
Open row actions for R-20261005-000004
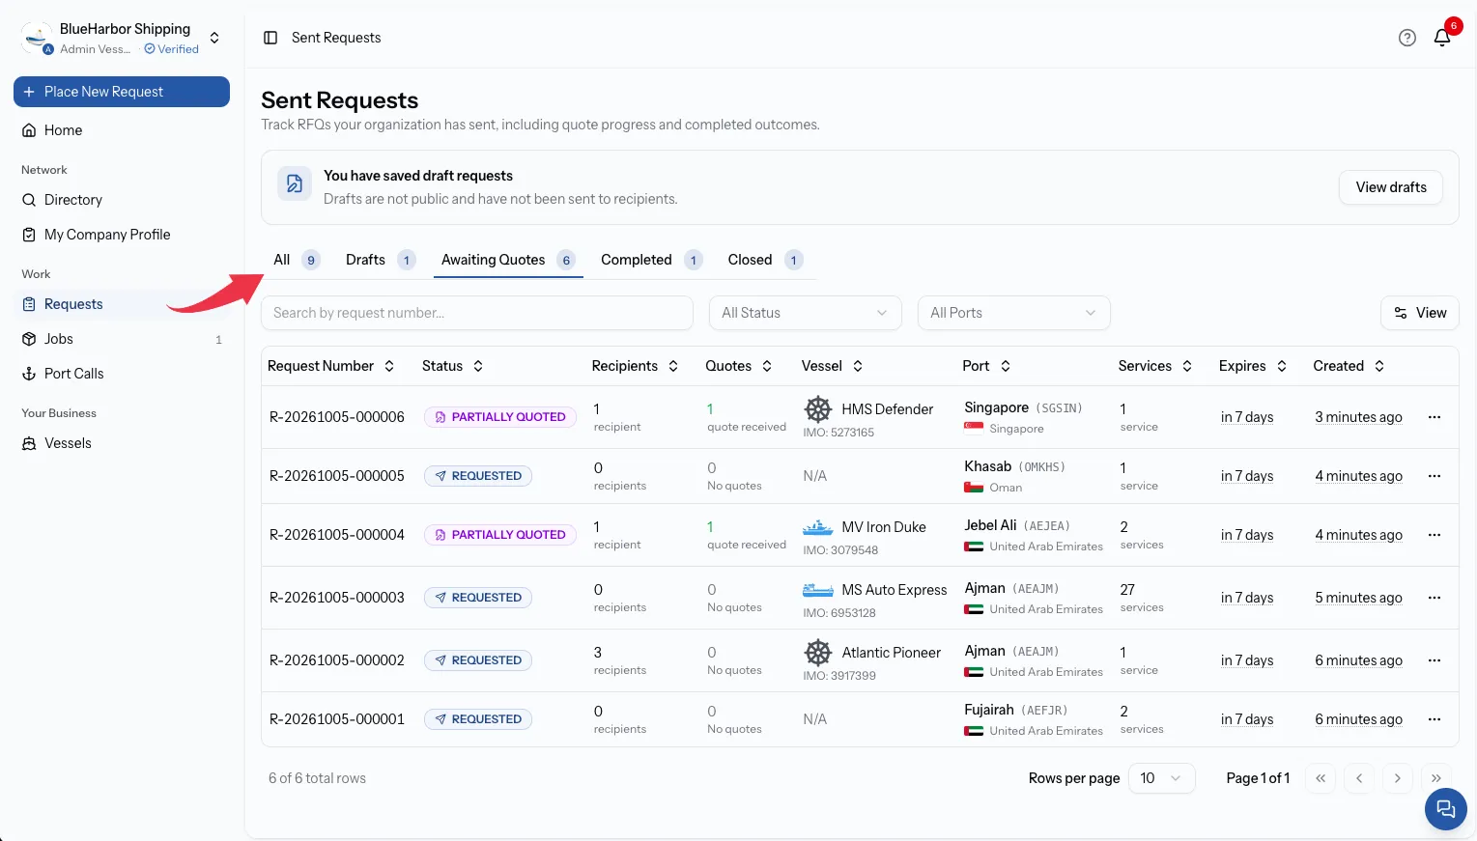point(1434,535)
